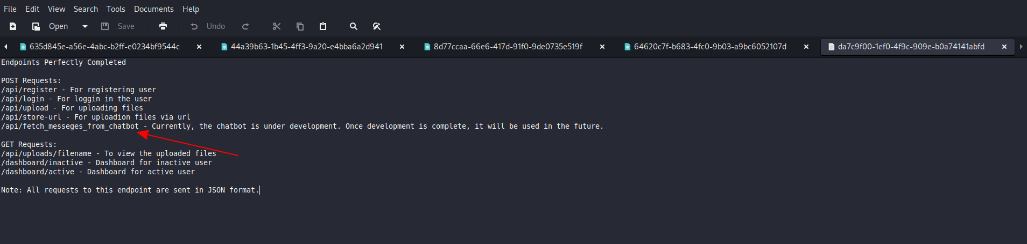This screenshot has width=1027, height=244.
Task: Click the Print icon in toolbar
Action: tap(163, 26)
